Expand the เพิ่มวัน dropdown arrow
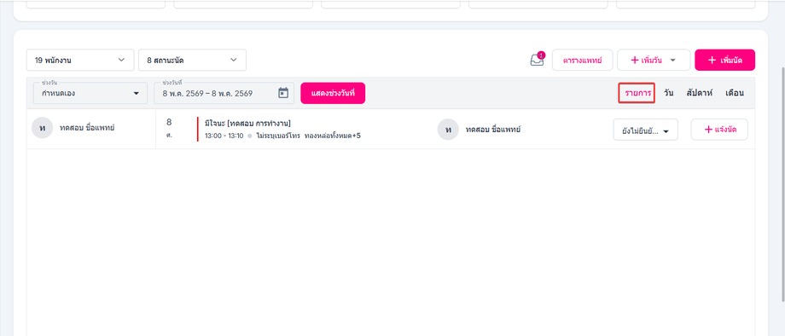The width and height of the screenshot is (785, 336). [673, 60]
